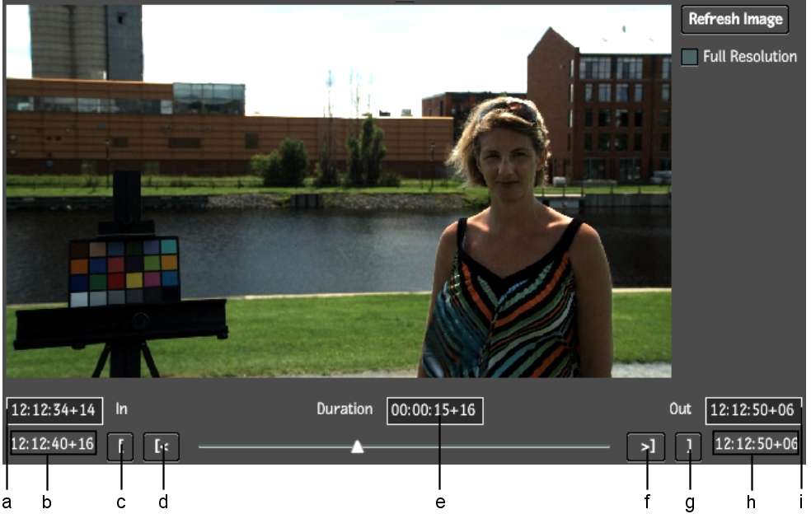Select the Duration field 00:00:15+16
The height and width of the screenshot is (514, 811).
click(x=435, y=410)
